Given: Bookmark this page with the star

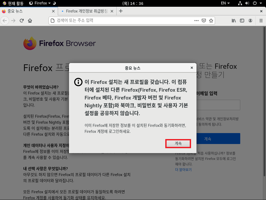Looking at the screenshot, I should 211,21.
